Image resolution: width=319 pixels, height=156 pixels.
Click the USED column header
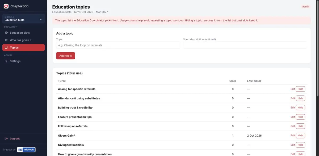click(233, 81)
